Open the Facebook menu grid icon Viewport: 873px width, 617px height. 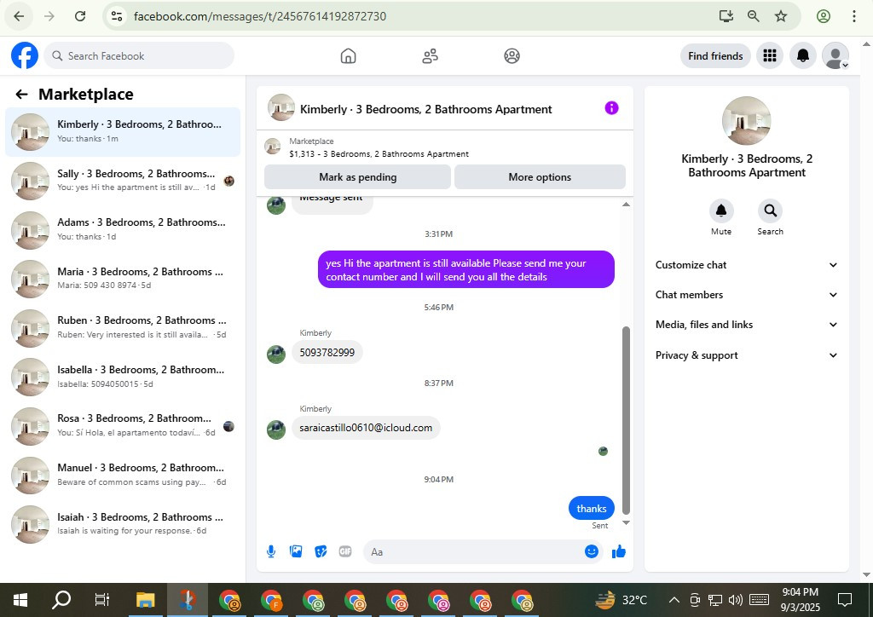pyautogui.click(x=770, y=55)
